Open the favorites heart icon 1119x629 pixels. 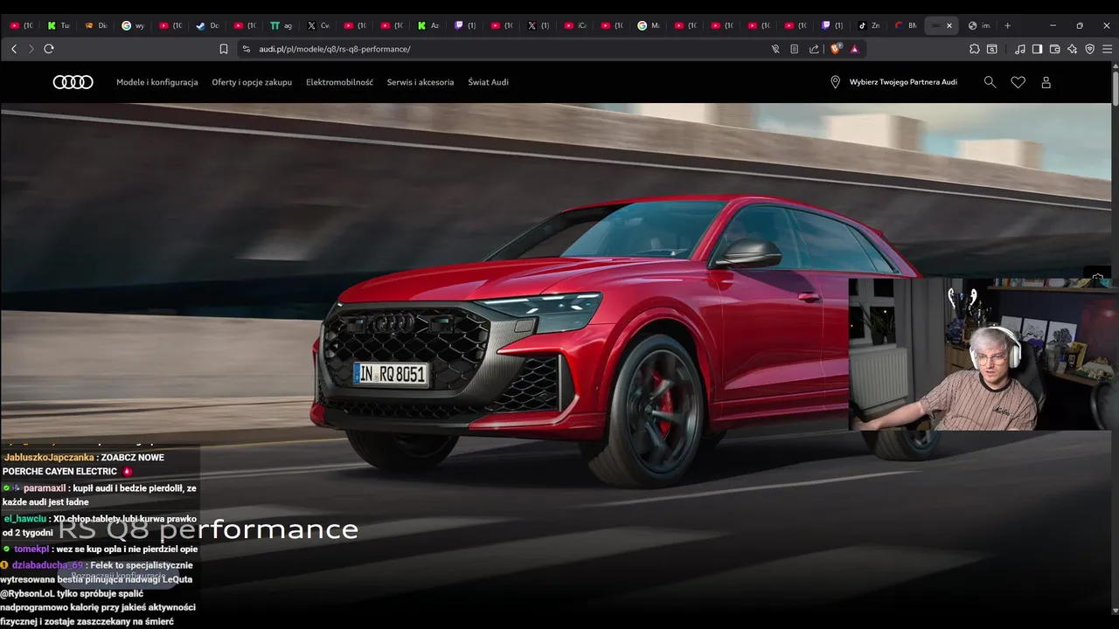(1018, 82)
